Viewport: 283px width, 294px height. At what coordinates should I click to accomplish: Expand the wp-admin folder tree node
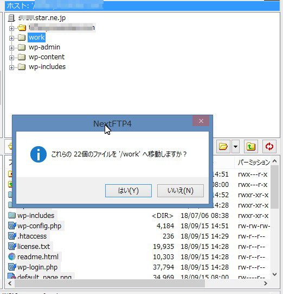coord(11,48)
